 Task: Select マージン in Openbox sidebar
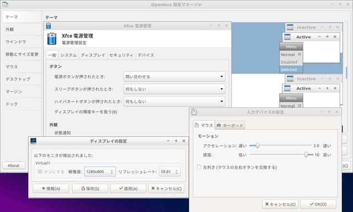point(22,92)
